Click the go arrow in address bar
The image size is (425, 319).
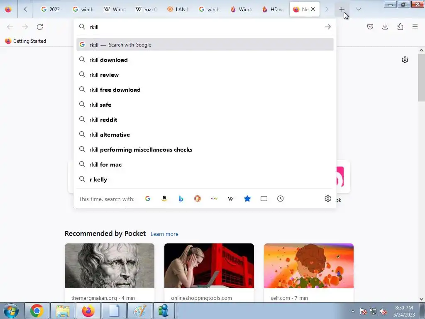[x=328, y=27]
